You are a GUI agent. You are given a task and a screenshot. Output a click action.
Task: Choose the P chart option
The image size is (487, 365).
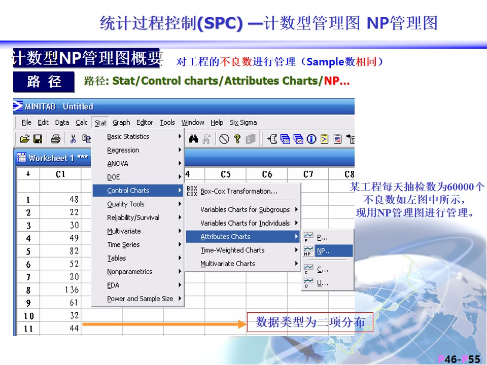pyautogui.click(x=322, y=237)
